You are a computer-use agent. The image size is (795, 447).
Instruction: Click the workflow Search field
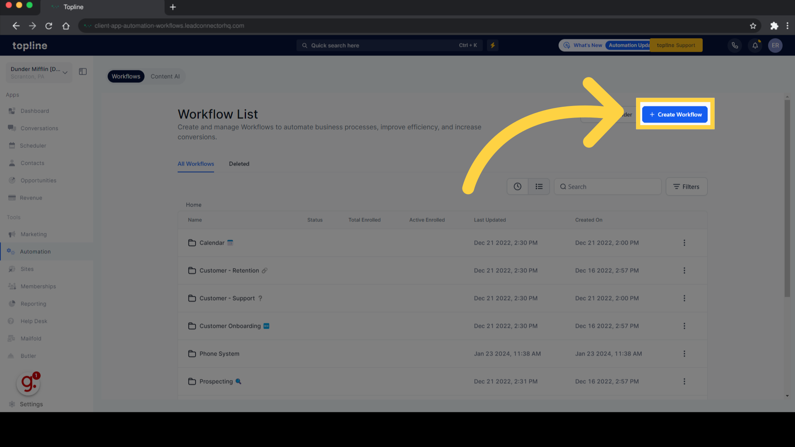pos(607,187)
